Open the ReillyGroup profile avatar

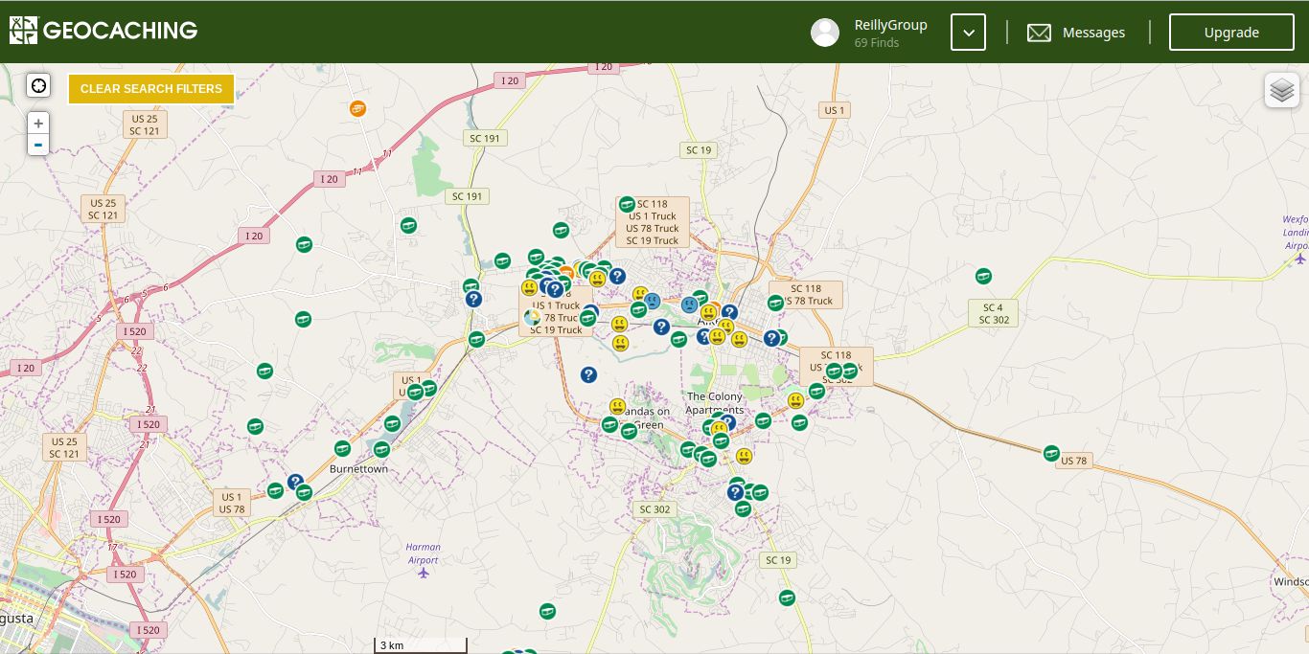[825, 32]
